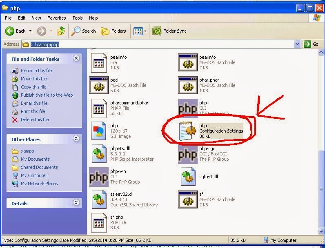The image size is (325, 248).
Task: Select the pearinfo File icon
Action: (99, 63)
